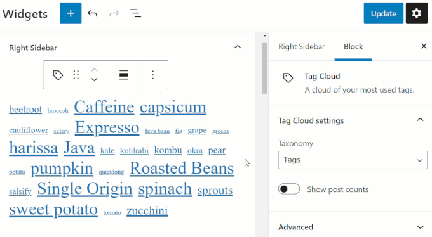The width and height of the screenshot is (432, 237).
Task: Close the settings sidebar panel
Action: point(424,46)
